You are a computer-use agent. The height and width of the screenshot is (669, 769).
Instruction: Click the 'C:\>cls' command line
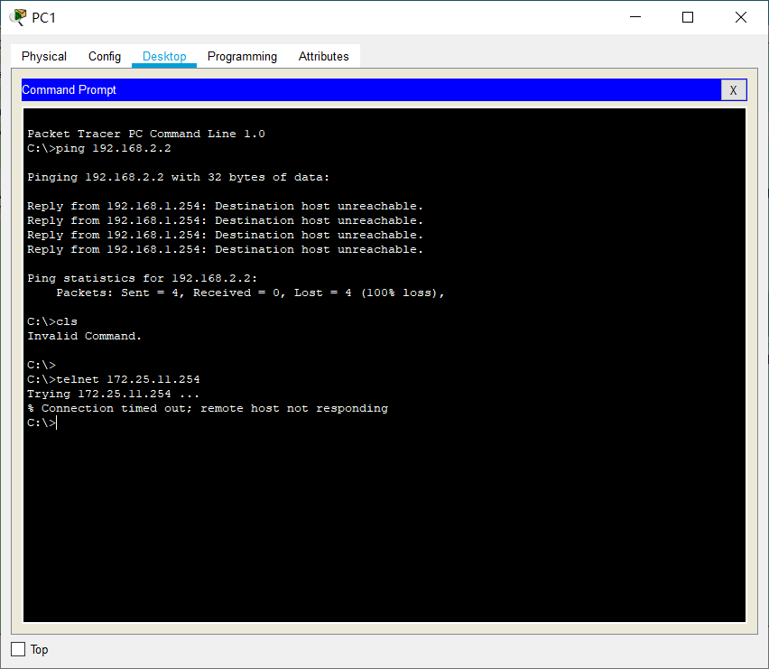click(52, 321)
